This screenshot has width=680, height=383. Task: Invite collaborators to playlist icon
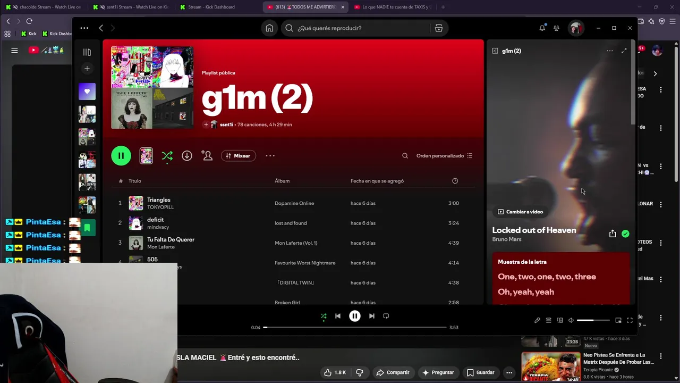point(207,156)
